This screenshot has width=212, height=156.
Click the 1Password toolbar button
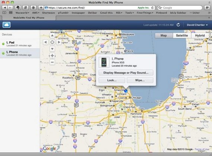[207, 8]
